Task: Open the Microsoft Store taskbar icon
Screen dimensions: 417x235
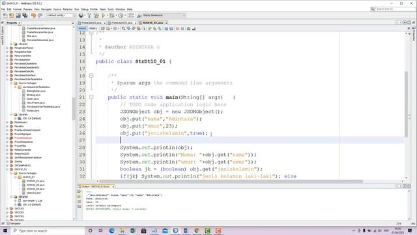Action: (x=143, y=230)
